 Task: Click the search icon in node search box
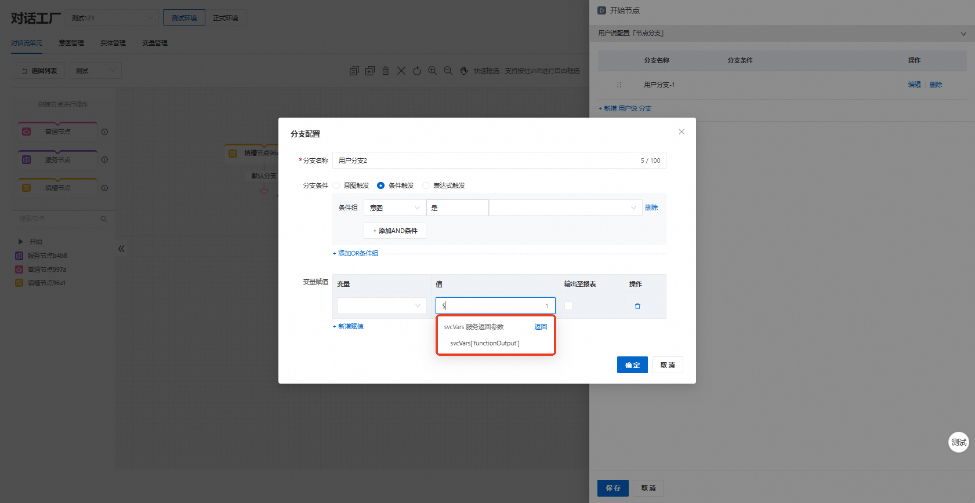104,219
